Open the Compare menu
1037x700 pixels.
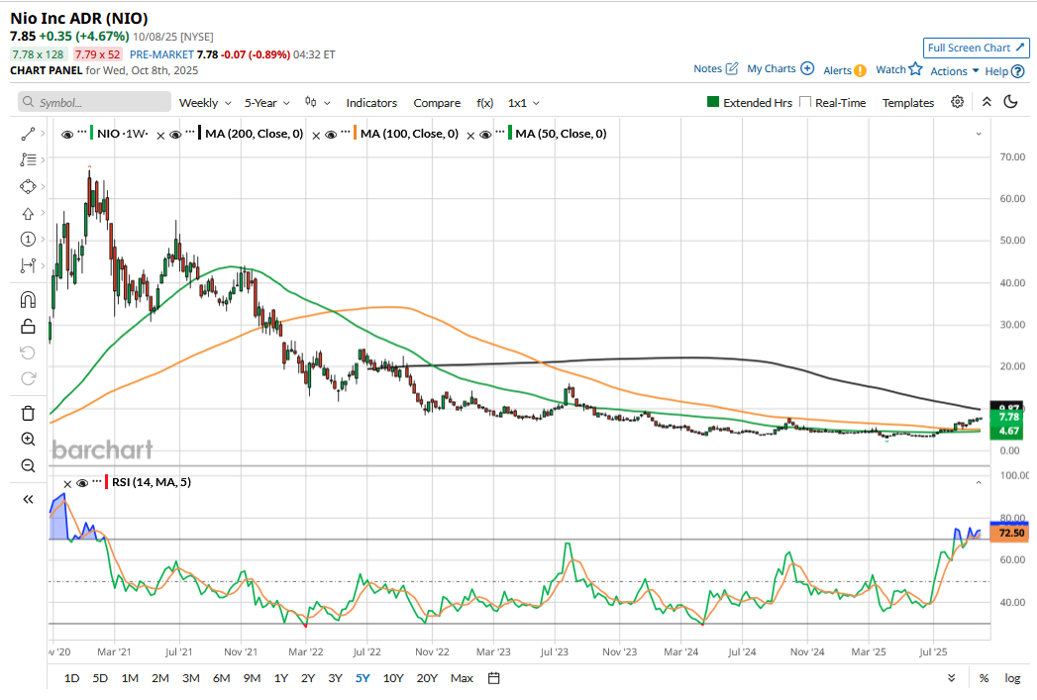pyautogui.click(x=437, y=102)
